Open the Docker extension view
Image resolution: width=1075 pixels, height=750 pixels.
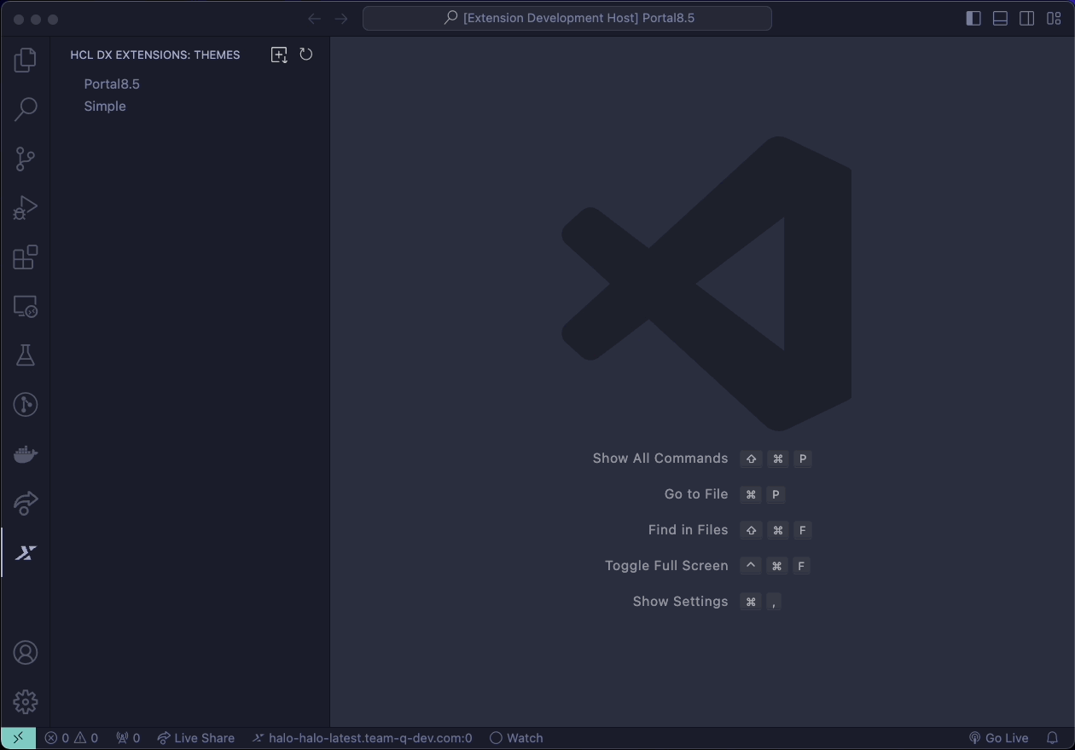[25, 453]
